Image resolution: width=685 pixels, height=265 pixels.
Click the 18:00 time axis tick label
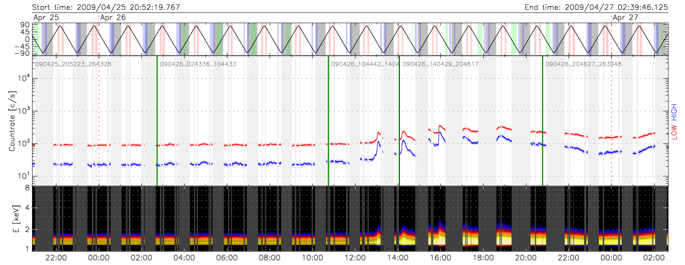(483, 258)
